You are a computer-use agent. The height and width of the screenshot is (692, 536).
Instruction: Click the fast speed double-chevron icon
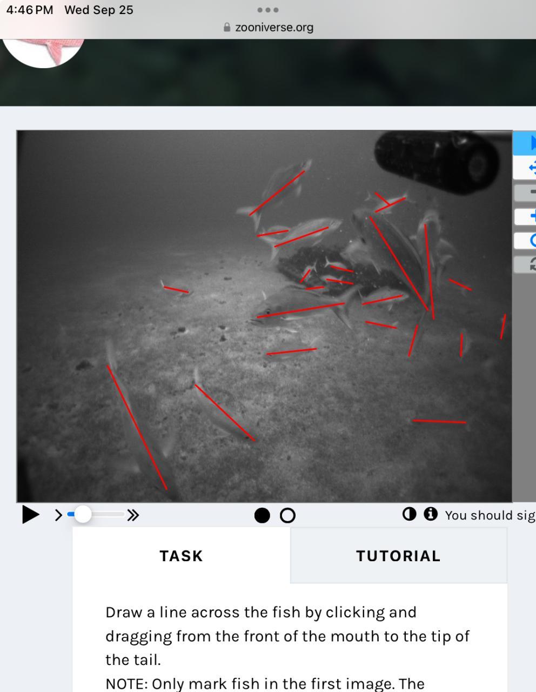(133, 515)
